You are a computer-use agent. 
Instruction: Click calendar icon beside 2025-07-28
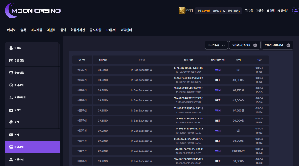coord(255,45)
